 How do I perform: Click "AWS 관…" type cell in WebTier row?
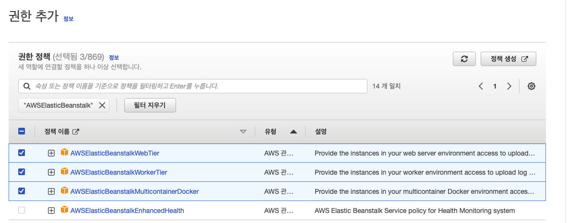click(279, 153)
